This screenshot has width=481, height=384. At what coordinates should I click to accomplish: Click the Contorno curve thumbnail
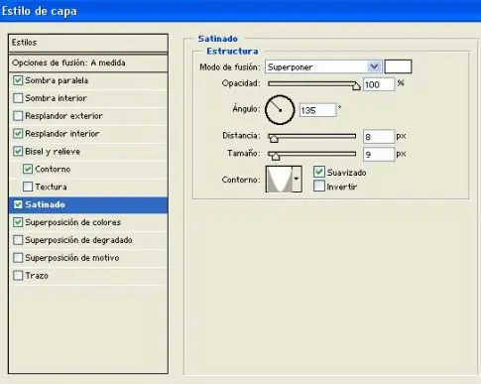(x=279, y=180)
